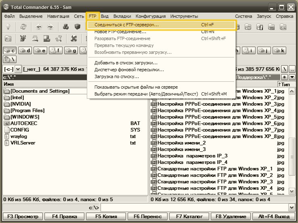Image resolution: width=298 pixels, height=223 pixels.
Task: Toggle Показывать скрытые файлы на сервере
Action: pyautogui.click(x=161, y=87)
